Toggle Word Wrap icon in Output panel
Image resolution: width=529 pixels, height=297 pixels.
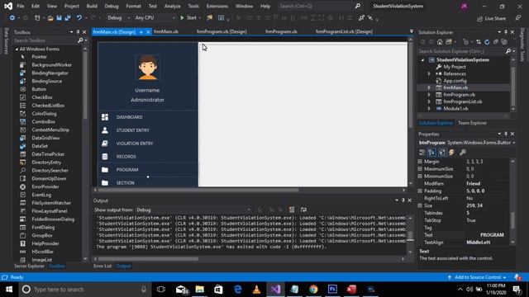click(303, 210)
